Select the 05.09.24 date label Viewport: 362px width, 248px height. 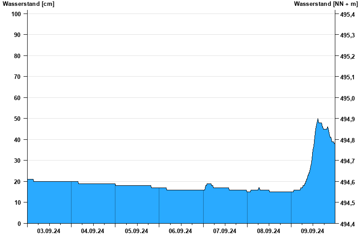click(x=137, y=231)
